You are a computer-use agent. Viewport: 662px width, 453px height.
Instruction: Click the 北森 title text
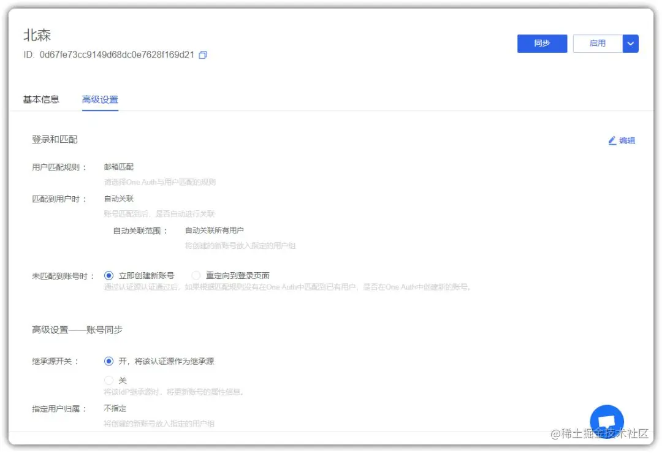click(x=37, y=35)
